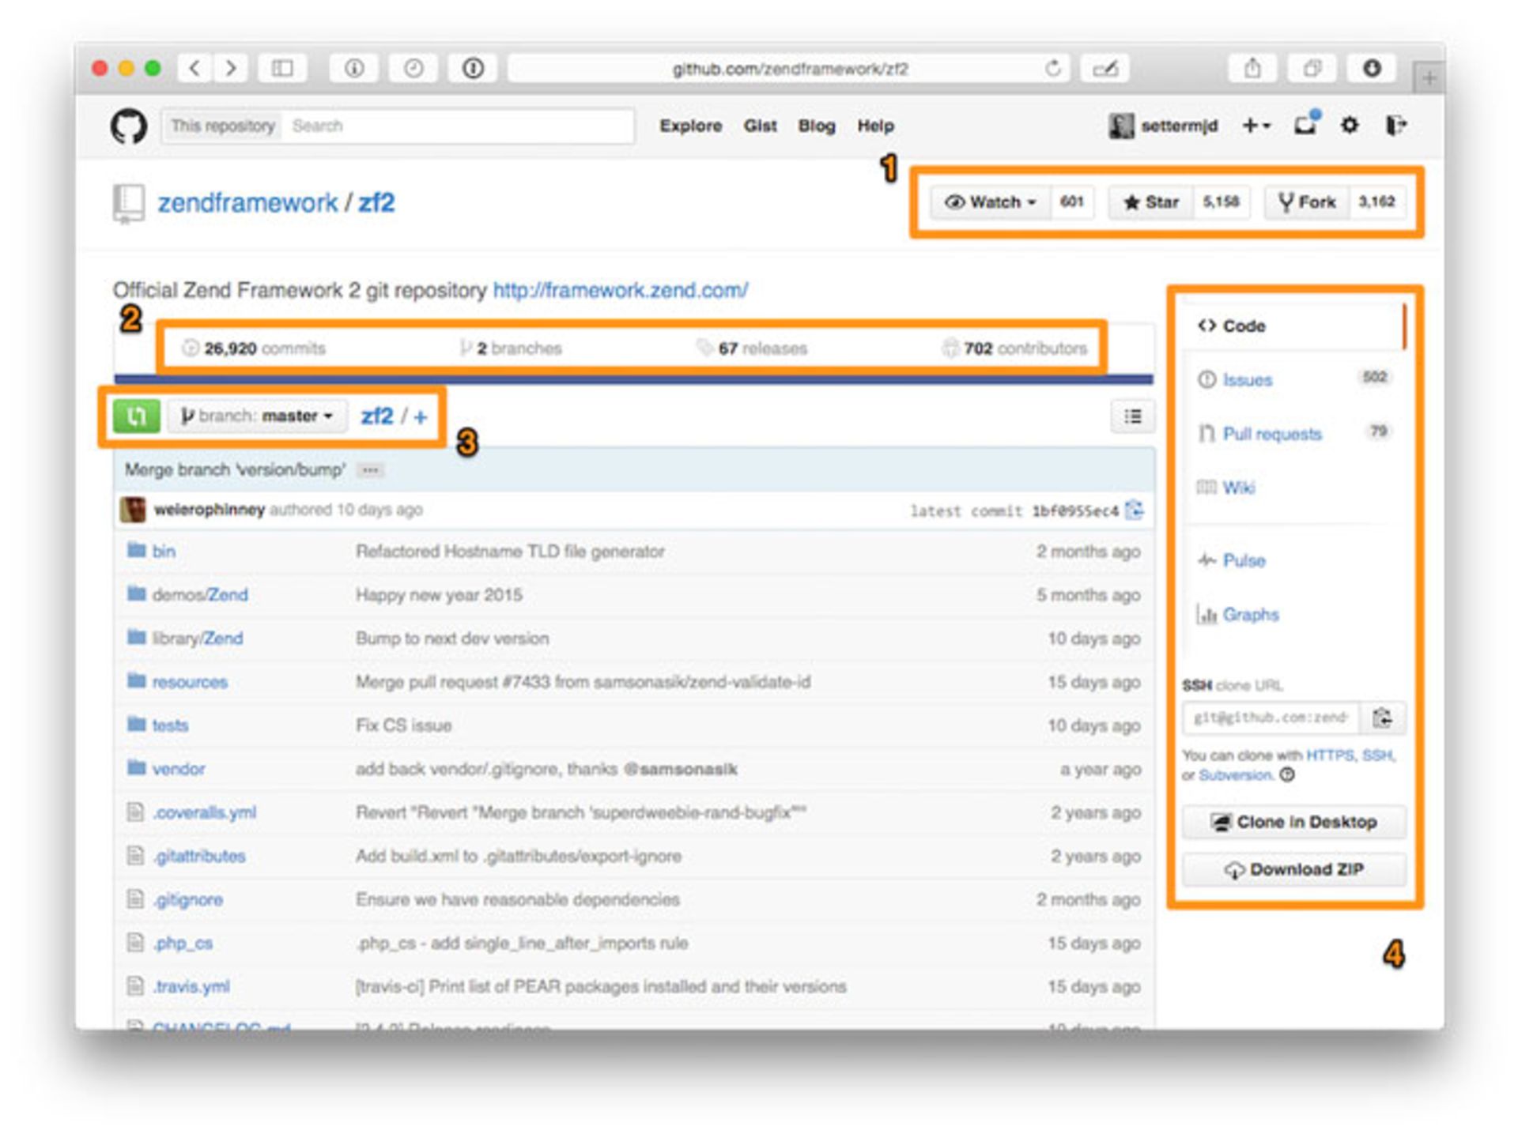Open the file list view icon button
This screenshot has height=1134, width=1518.
[x=1132, y=416]
